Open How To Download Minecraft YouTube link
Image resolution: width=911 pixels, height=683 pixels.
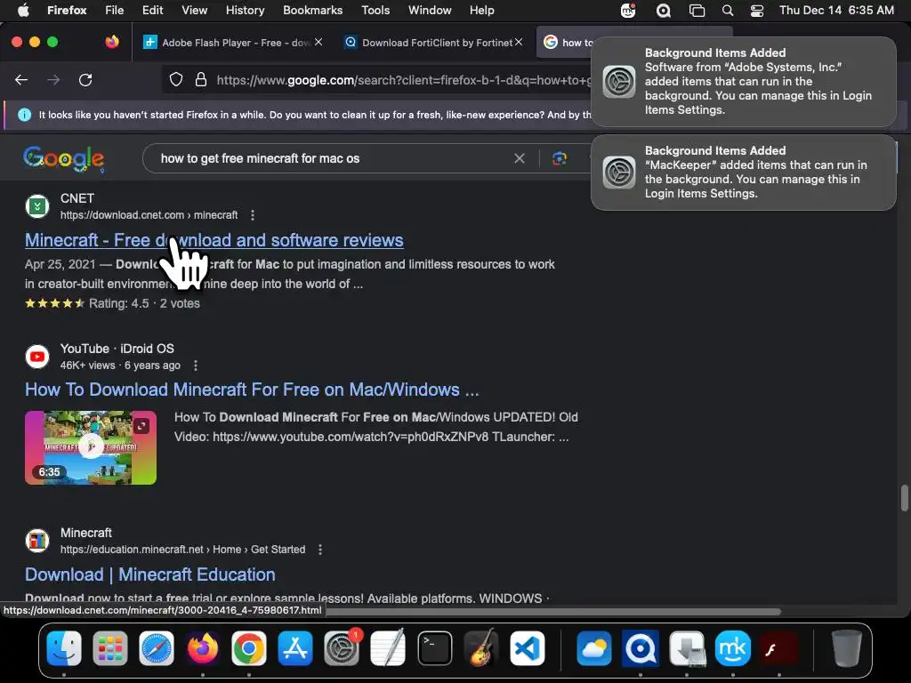(252, 390)
